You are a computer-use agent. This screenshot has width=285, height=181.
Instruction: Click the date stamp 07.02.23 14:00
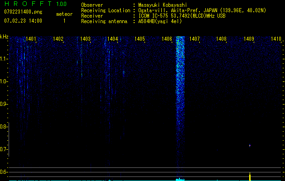(23, 21)
